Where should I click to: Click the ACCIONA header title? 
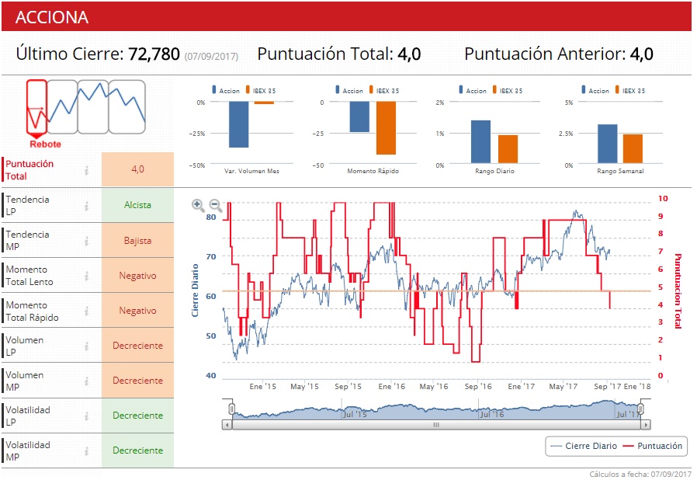(52, 17)
